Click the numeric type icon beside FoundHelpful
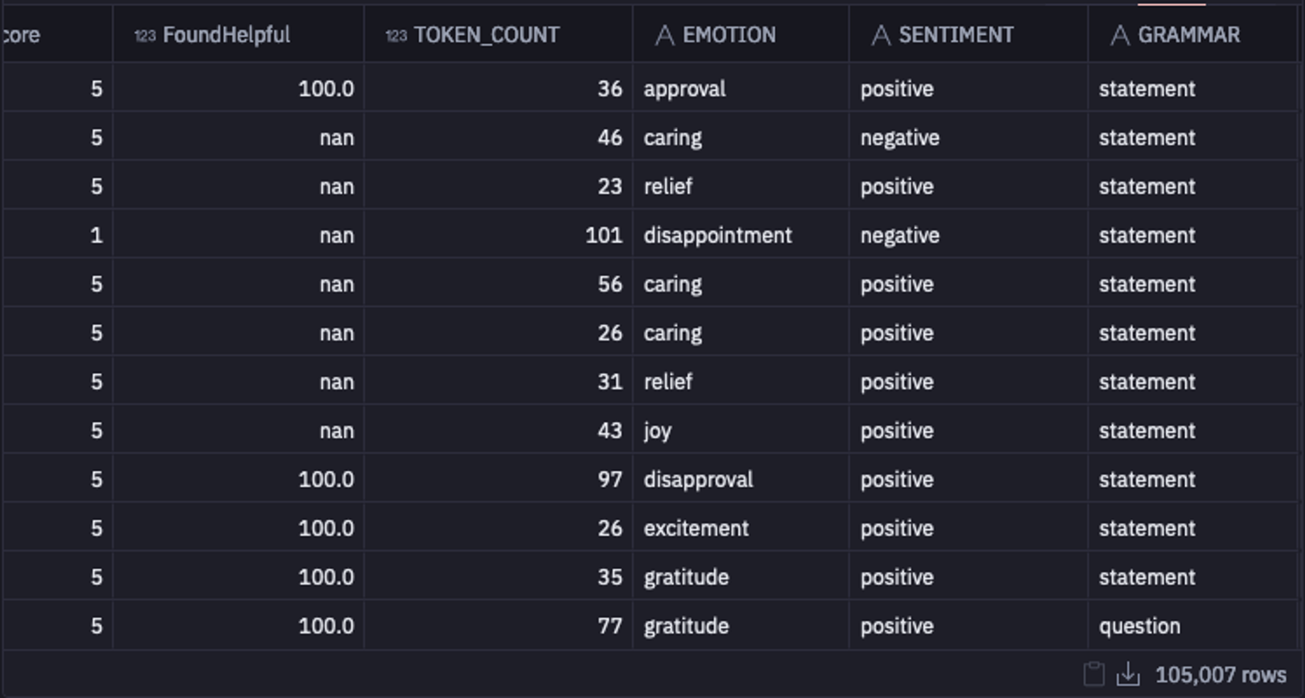The image size is (1305, 698). [x=145, y=35]
